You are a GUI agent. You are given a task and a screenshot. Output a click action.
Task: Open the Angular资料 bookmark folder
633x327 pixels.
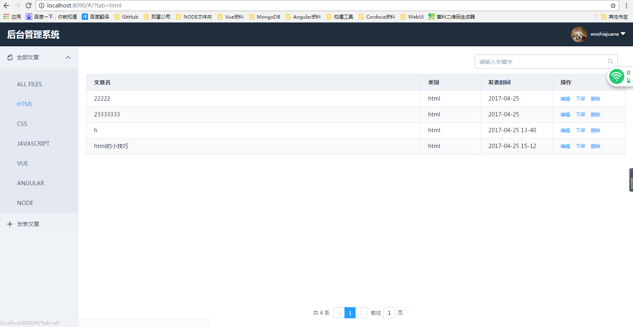click(303, 17)
